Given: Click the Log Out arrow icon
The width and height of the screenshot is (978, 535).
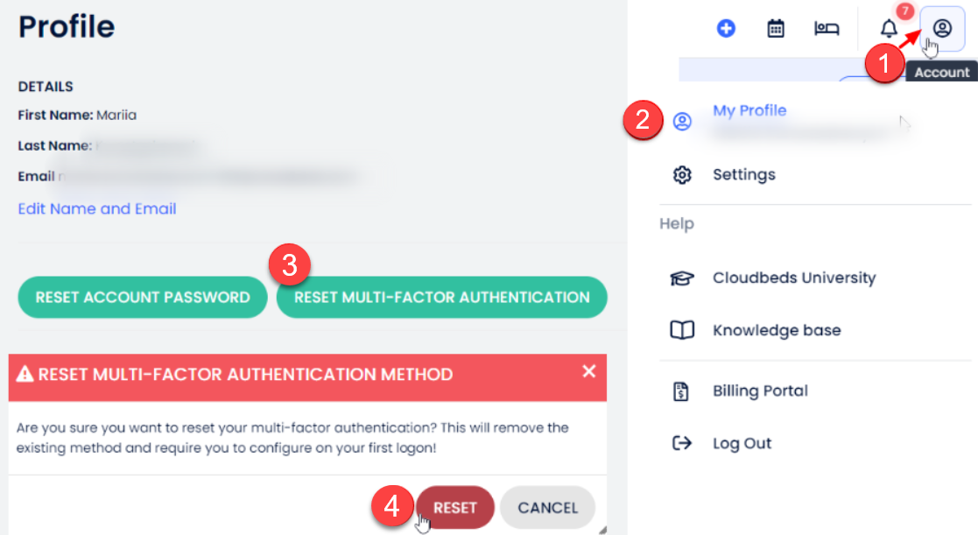Looking at the screenshot, I should 682,443.
